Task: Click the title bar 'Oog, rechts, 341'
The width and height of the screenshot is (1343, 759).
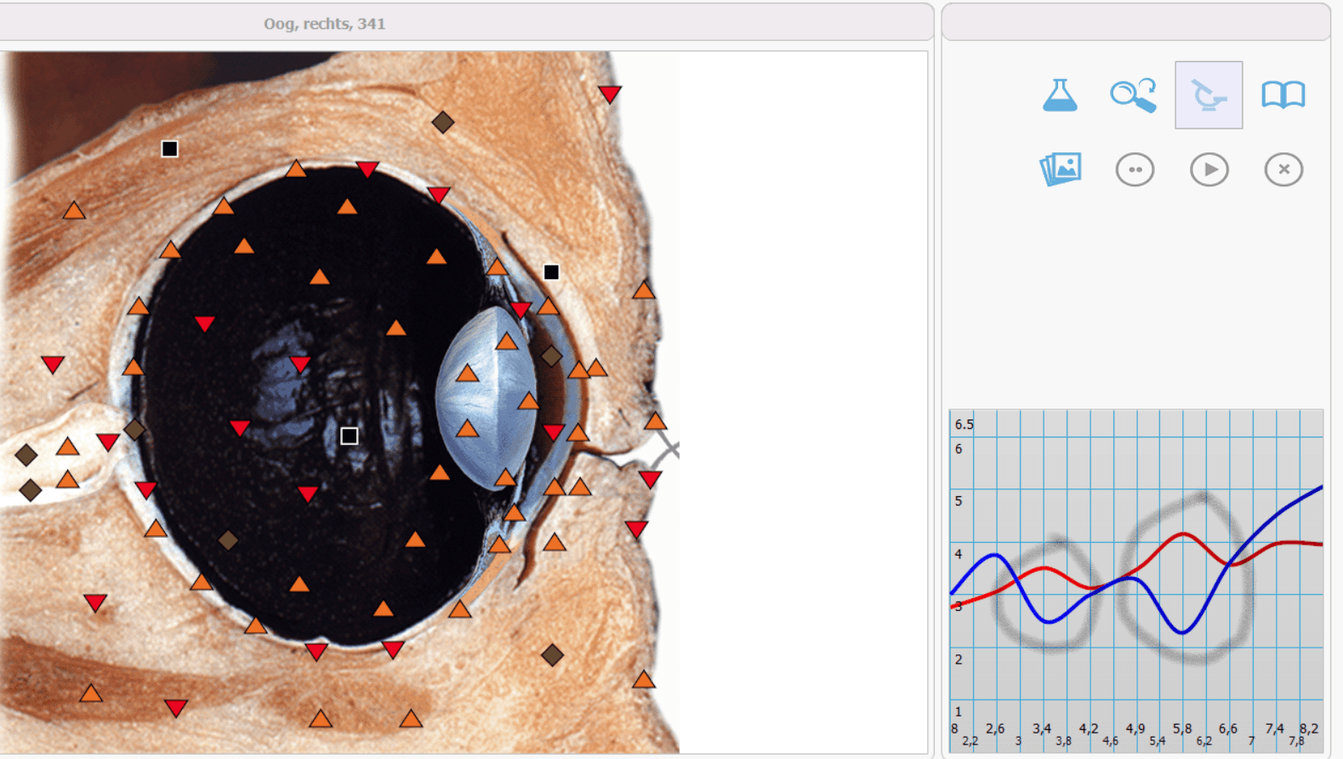Action: [324, 24]
